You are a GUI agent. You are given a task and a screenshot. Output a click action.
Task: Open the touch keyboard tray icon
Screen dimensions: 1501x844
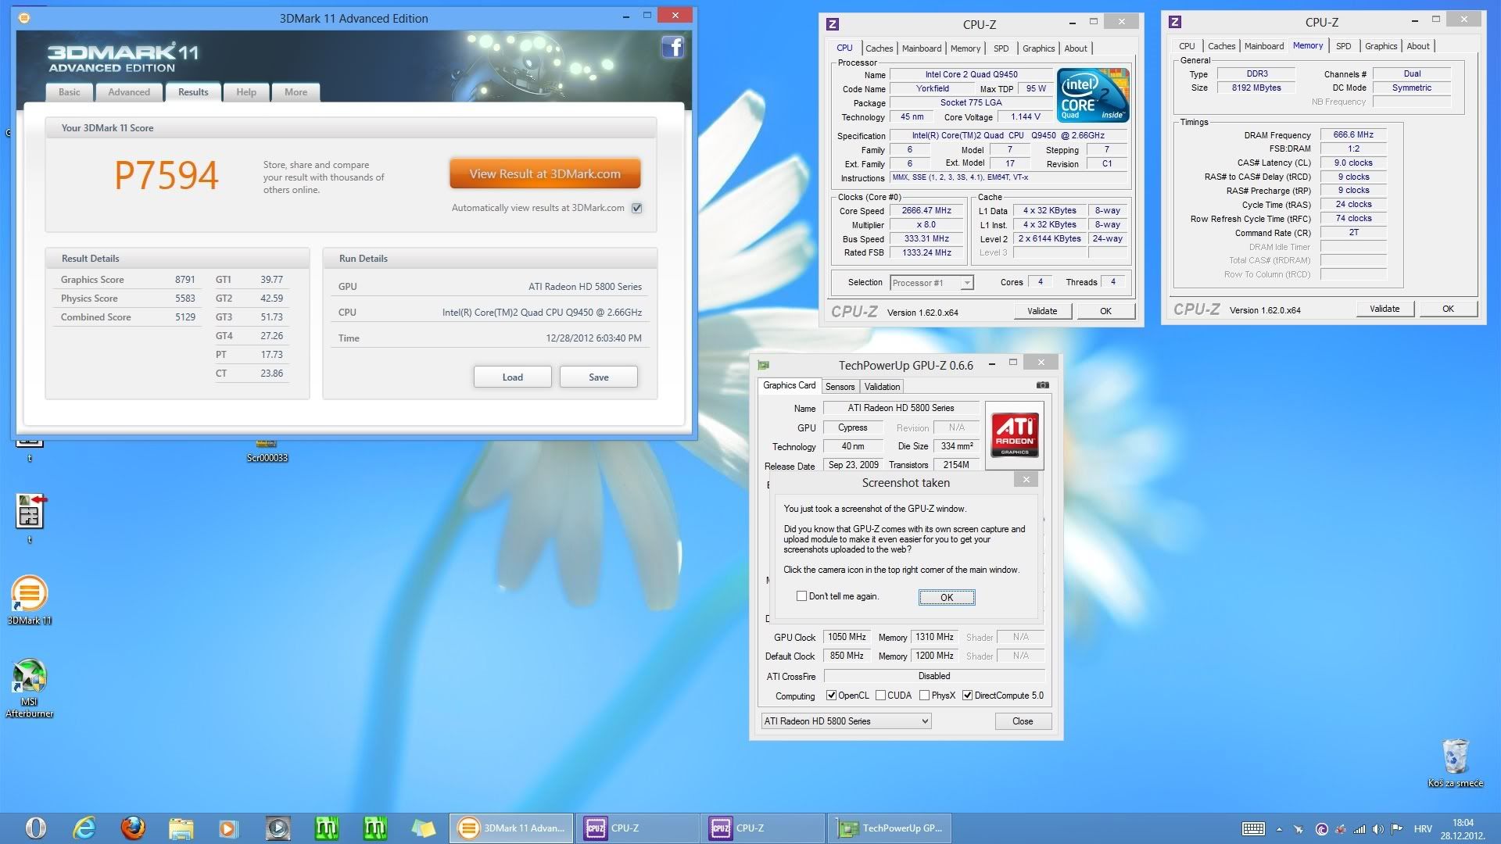(x=1253, y=828)
